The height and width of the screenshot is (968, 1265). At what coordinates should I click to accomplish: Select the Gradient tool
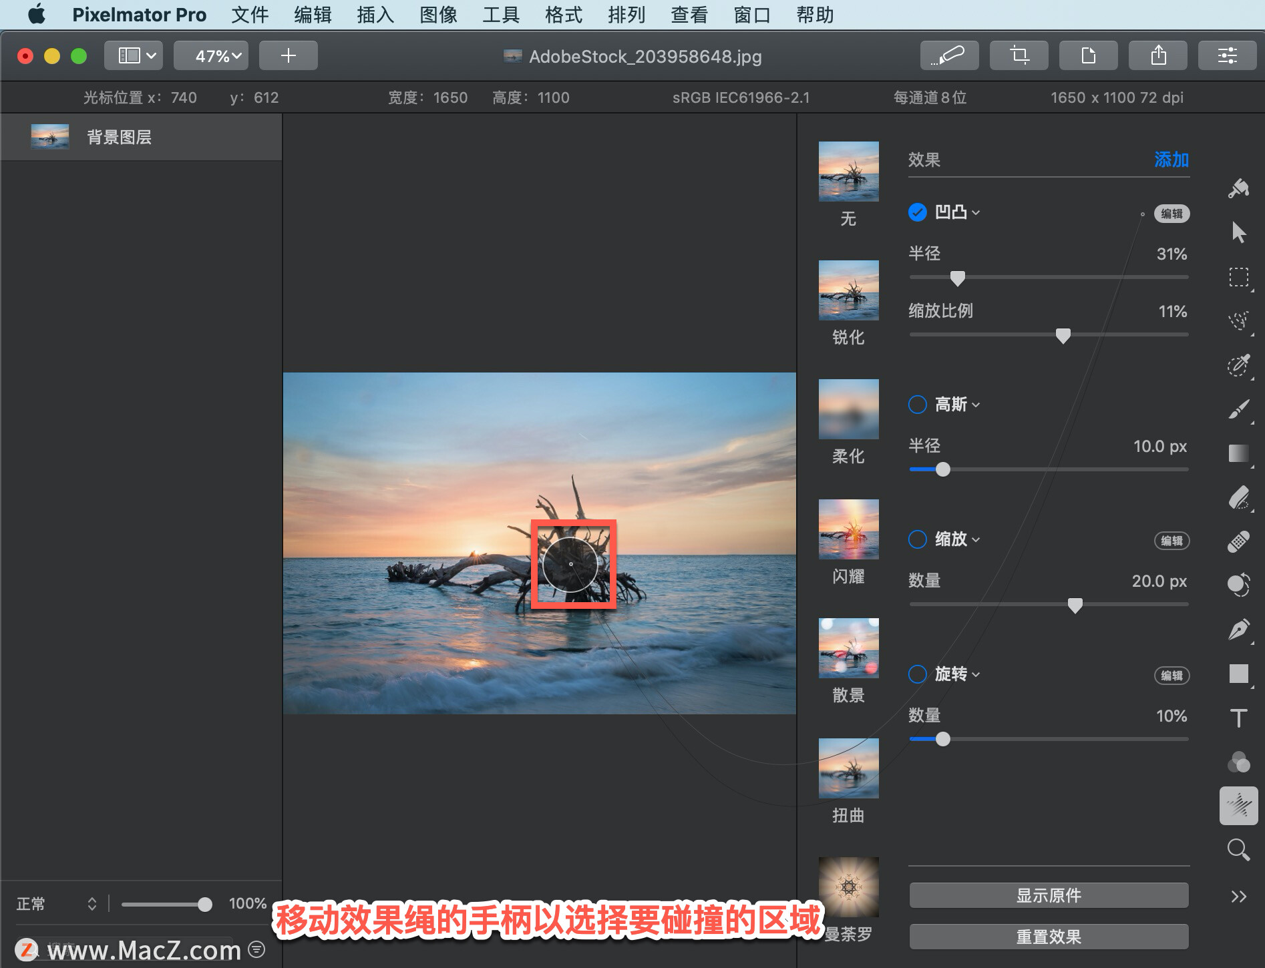pyautogui.click(x=1239, y=453)
